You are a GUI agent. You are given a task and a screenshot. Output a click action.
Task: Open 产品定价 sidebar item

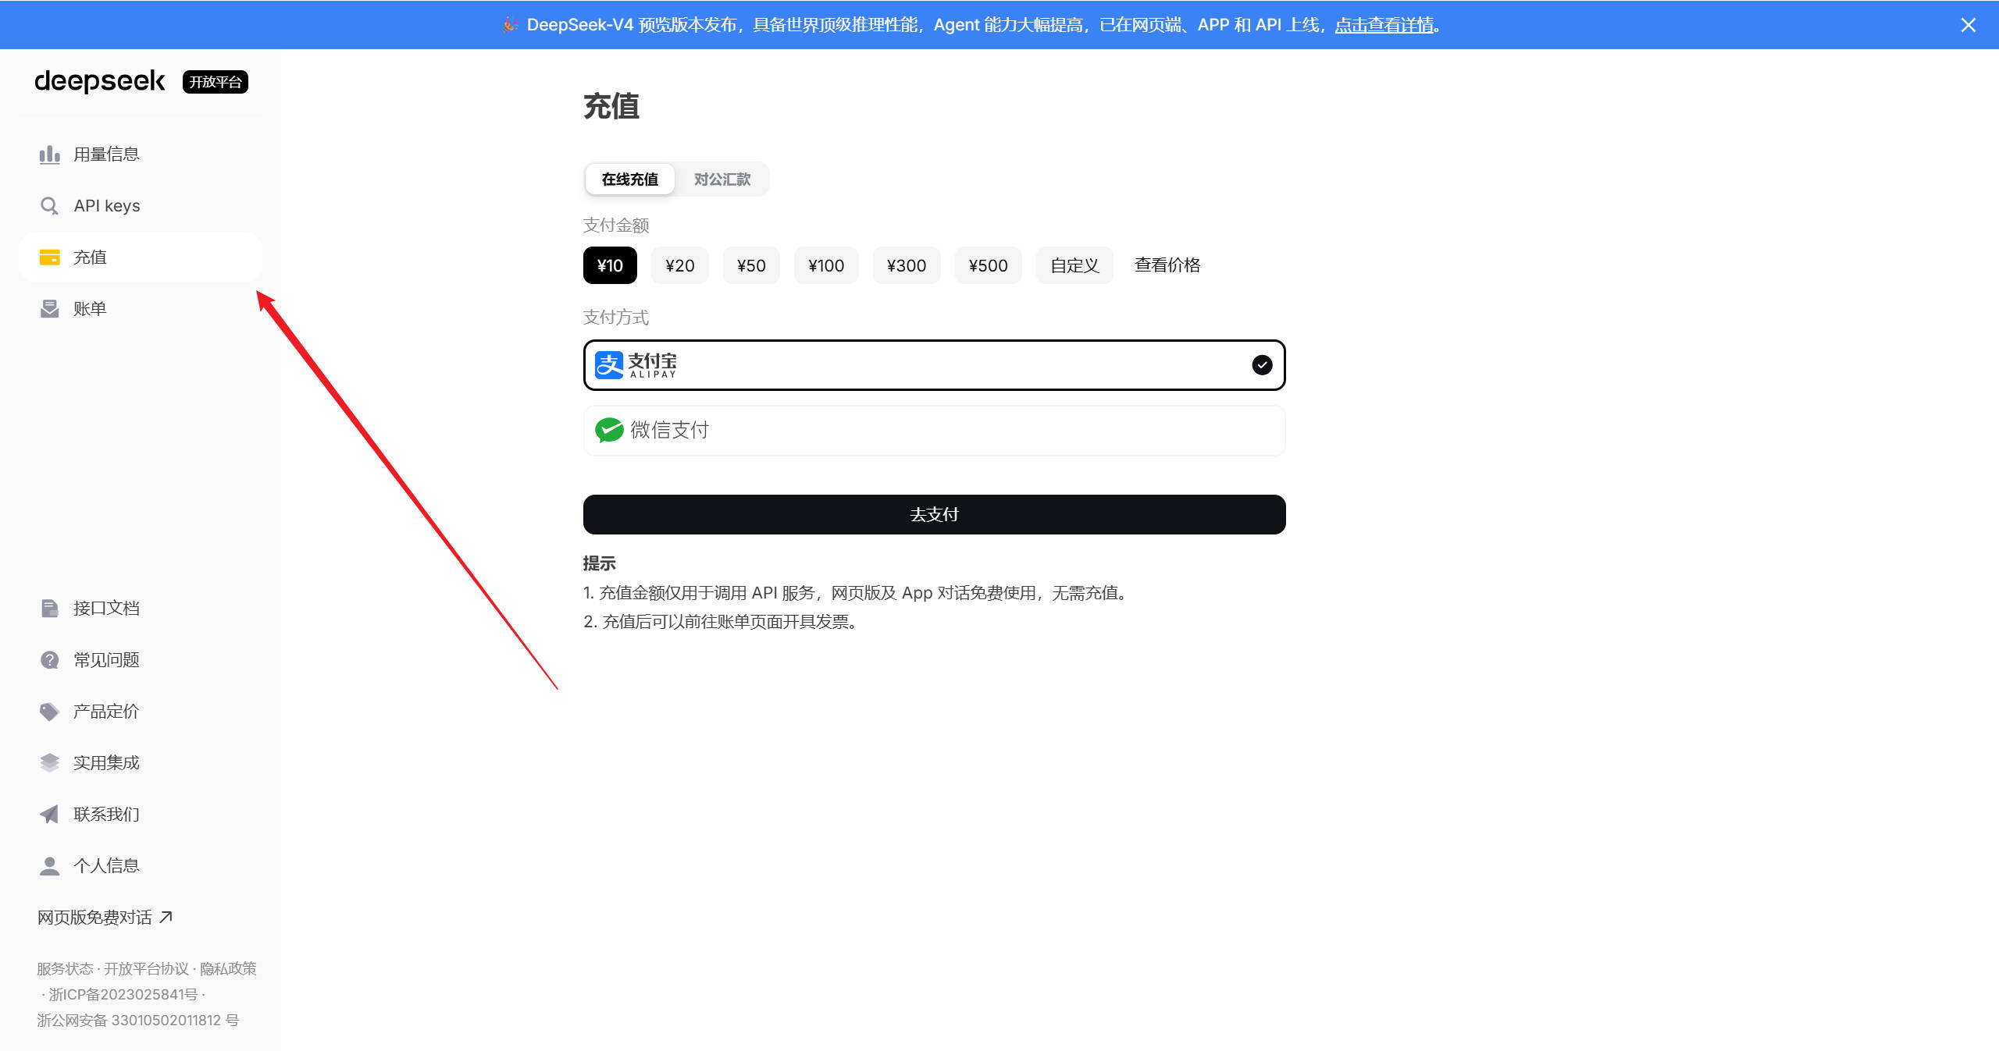coord(141,712)
